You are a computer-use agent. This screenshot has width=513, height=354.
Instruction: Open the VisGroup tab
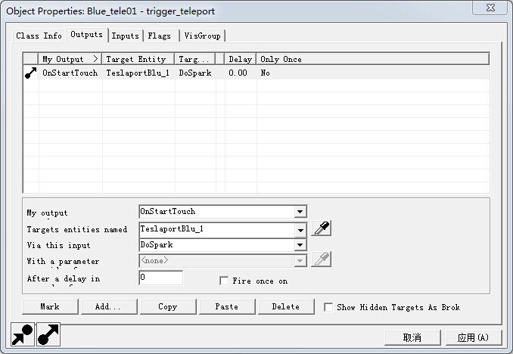[202, 36]
